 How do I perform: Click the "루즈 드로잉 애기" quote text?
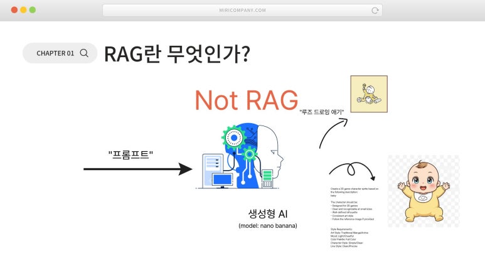click(x=322, y=112)
